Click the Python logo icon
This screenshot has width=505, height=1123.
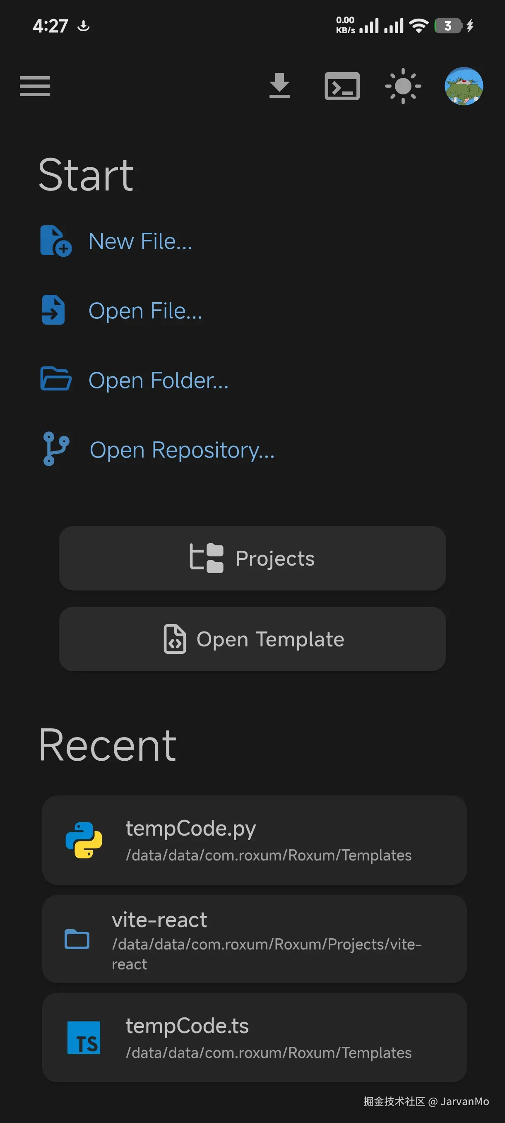tap(84, 840)
